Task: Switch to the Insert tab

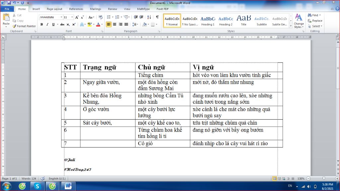Action: pos(36,9)
